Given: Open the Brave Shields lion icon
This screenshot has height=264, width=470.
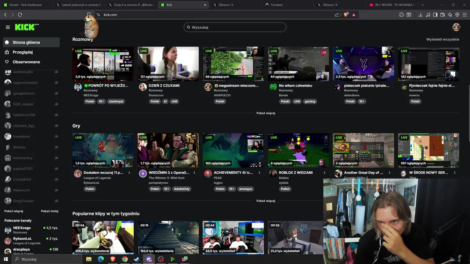Looking at the screenshot, I should pos(346,15).
